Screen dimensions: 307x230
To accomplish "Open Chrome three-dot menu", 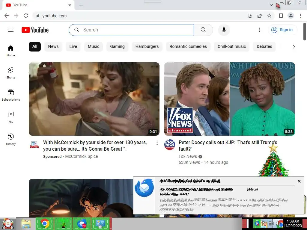I will [x=300, y=16].
